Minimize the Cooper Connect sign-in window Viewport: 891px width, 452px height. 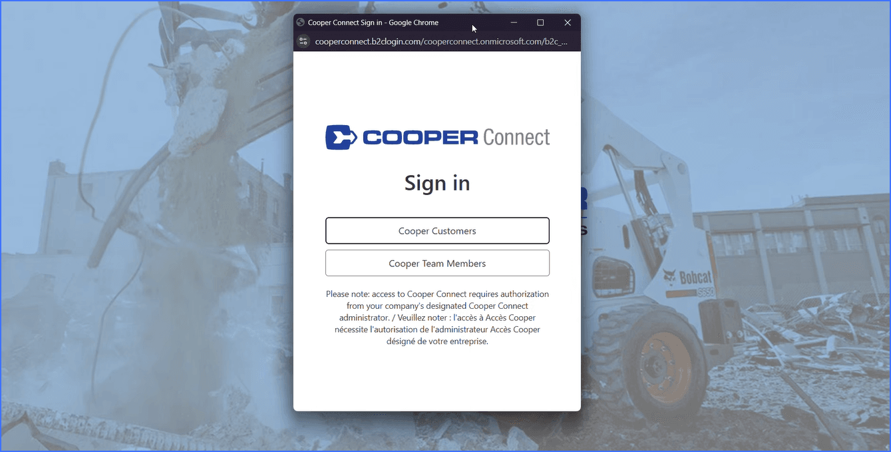point(514,23)
